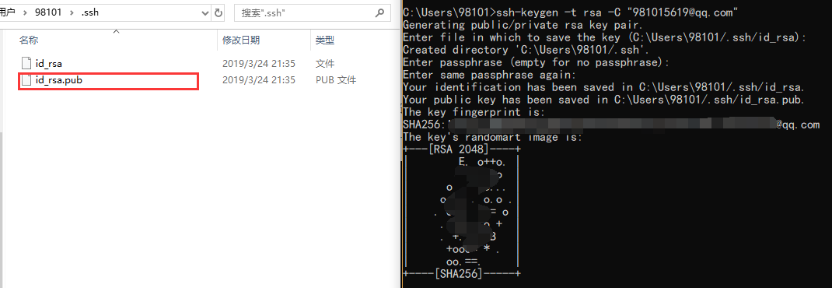Click 'Your public key has been saved' line

click(x=604, y=100)
